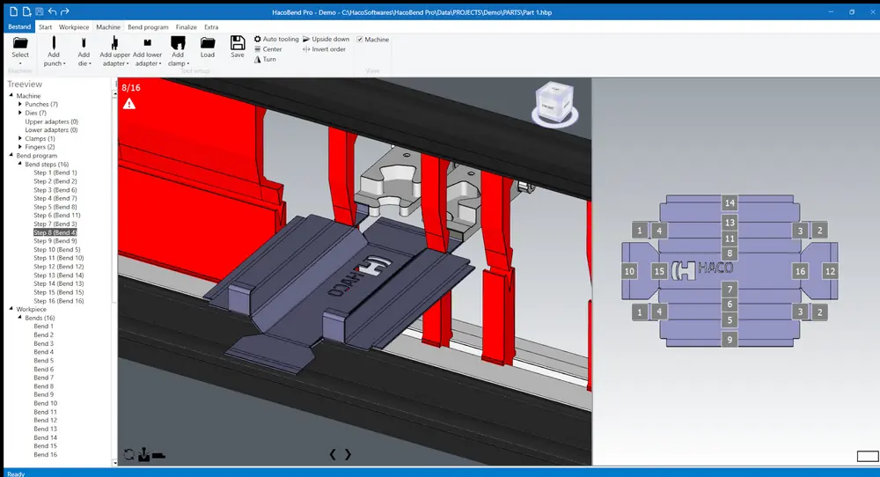Select Step 12 (Bend 12) in tree
The image size is (880, 477).
[58, 267]
